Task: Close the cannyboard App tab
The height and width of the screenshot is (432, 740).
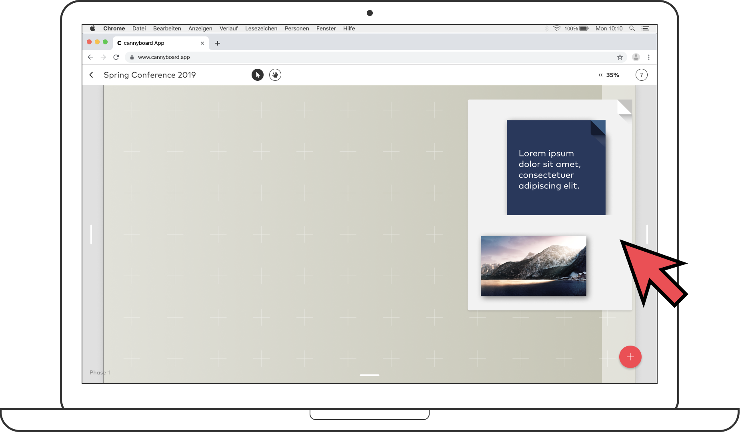Action: point(202,43)
